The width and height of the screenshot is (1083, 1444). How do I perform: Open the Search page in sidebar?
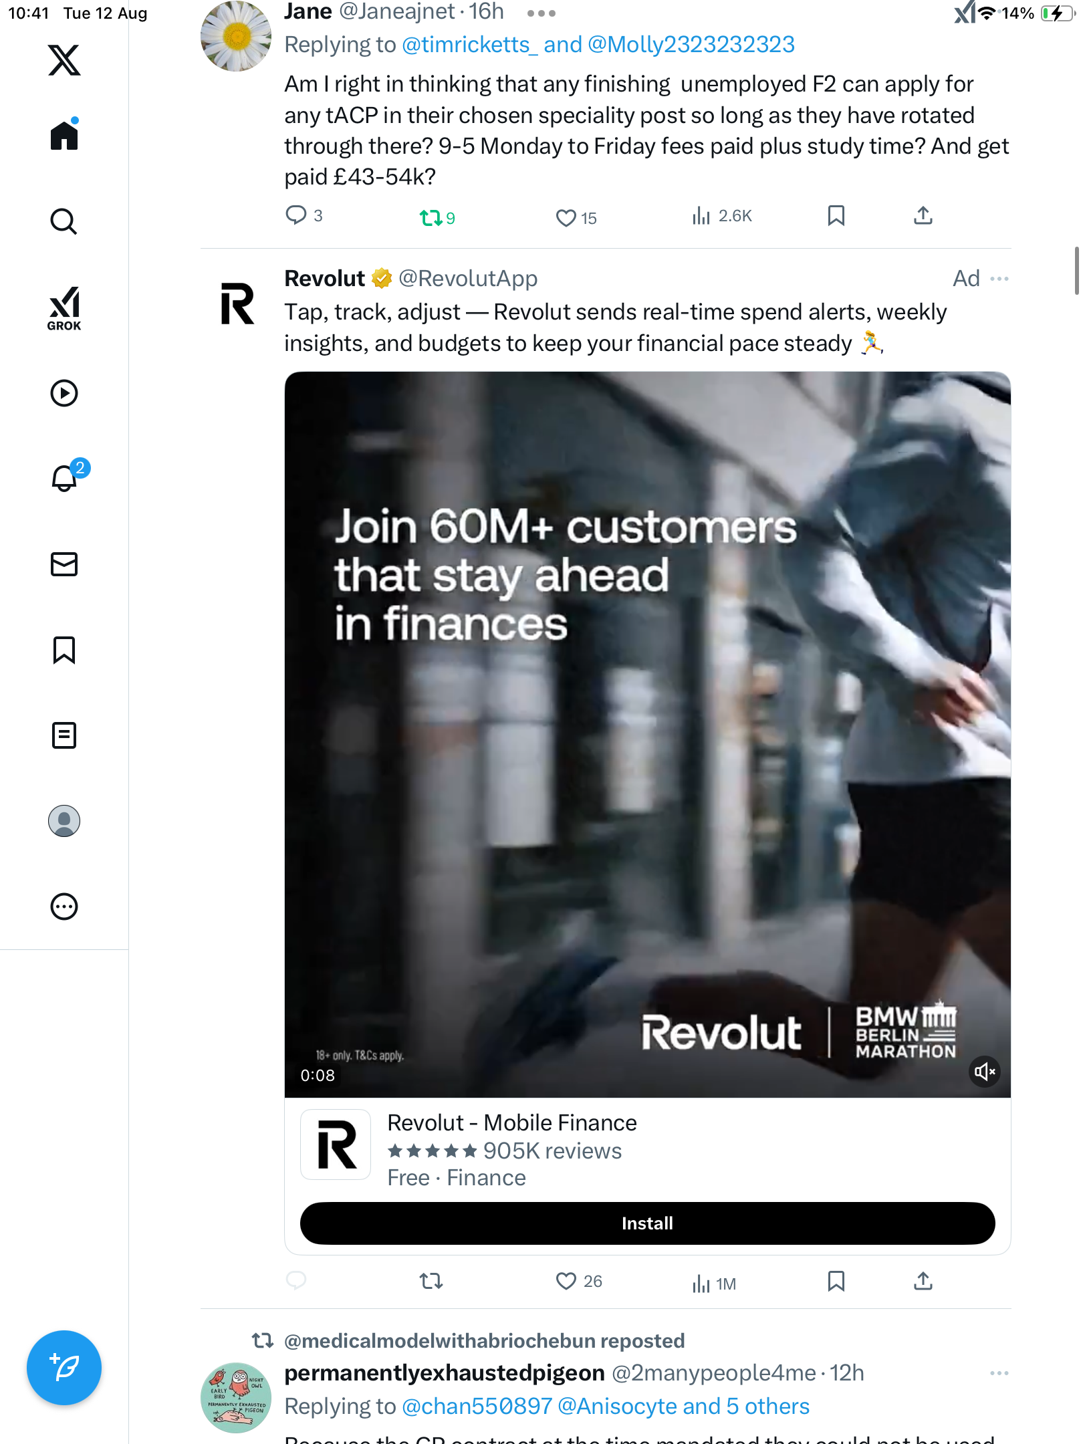tap(64, 221)
